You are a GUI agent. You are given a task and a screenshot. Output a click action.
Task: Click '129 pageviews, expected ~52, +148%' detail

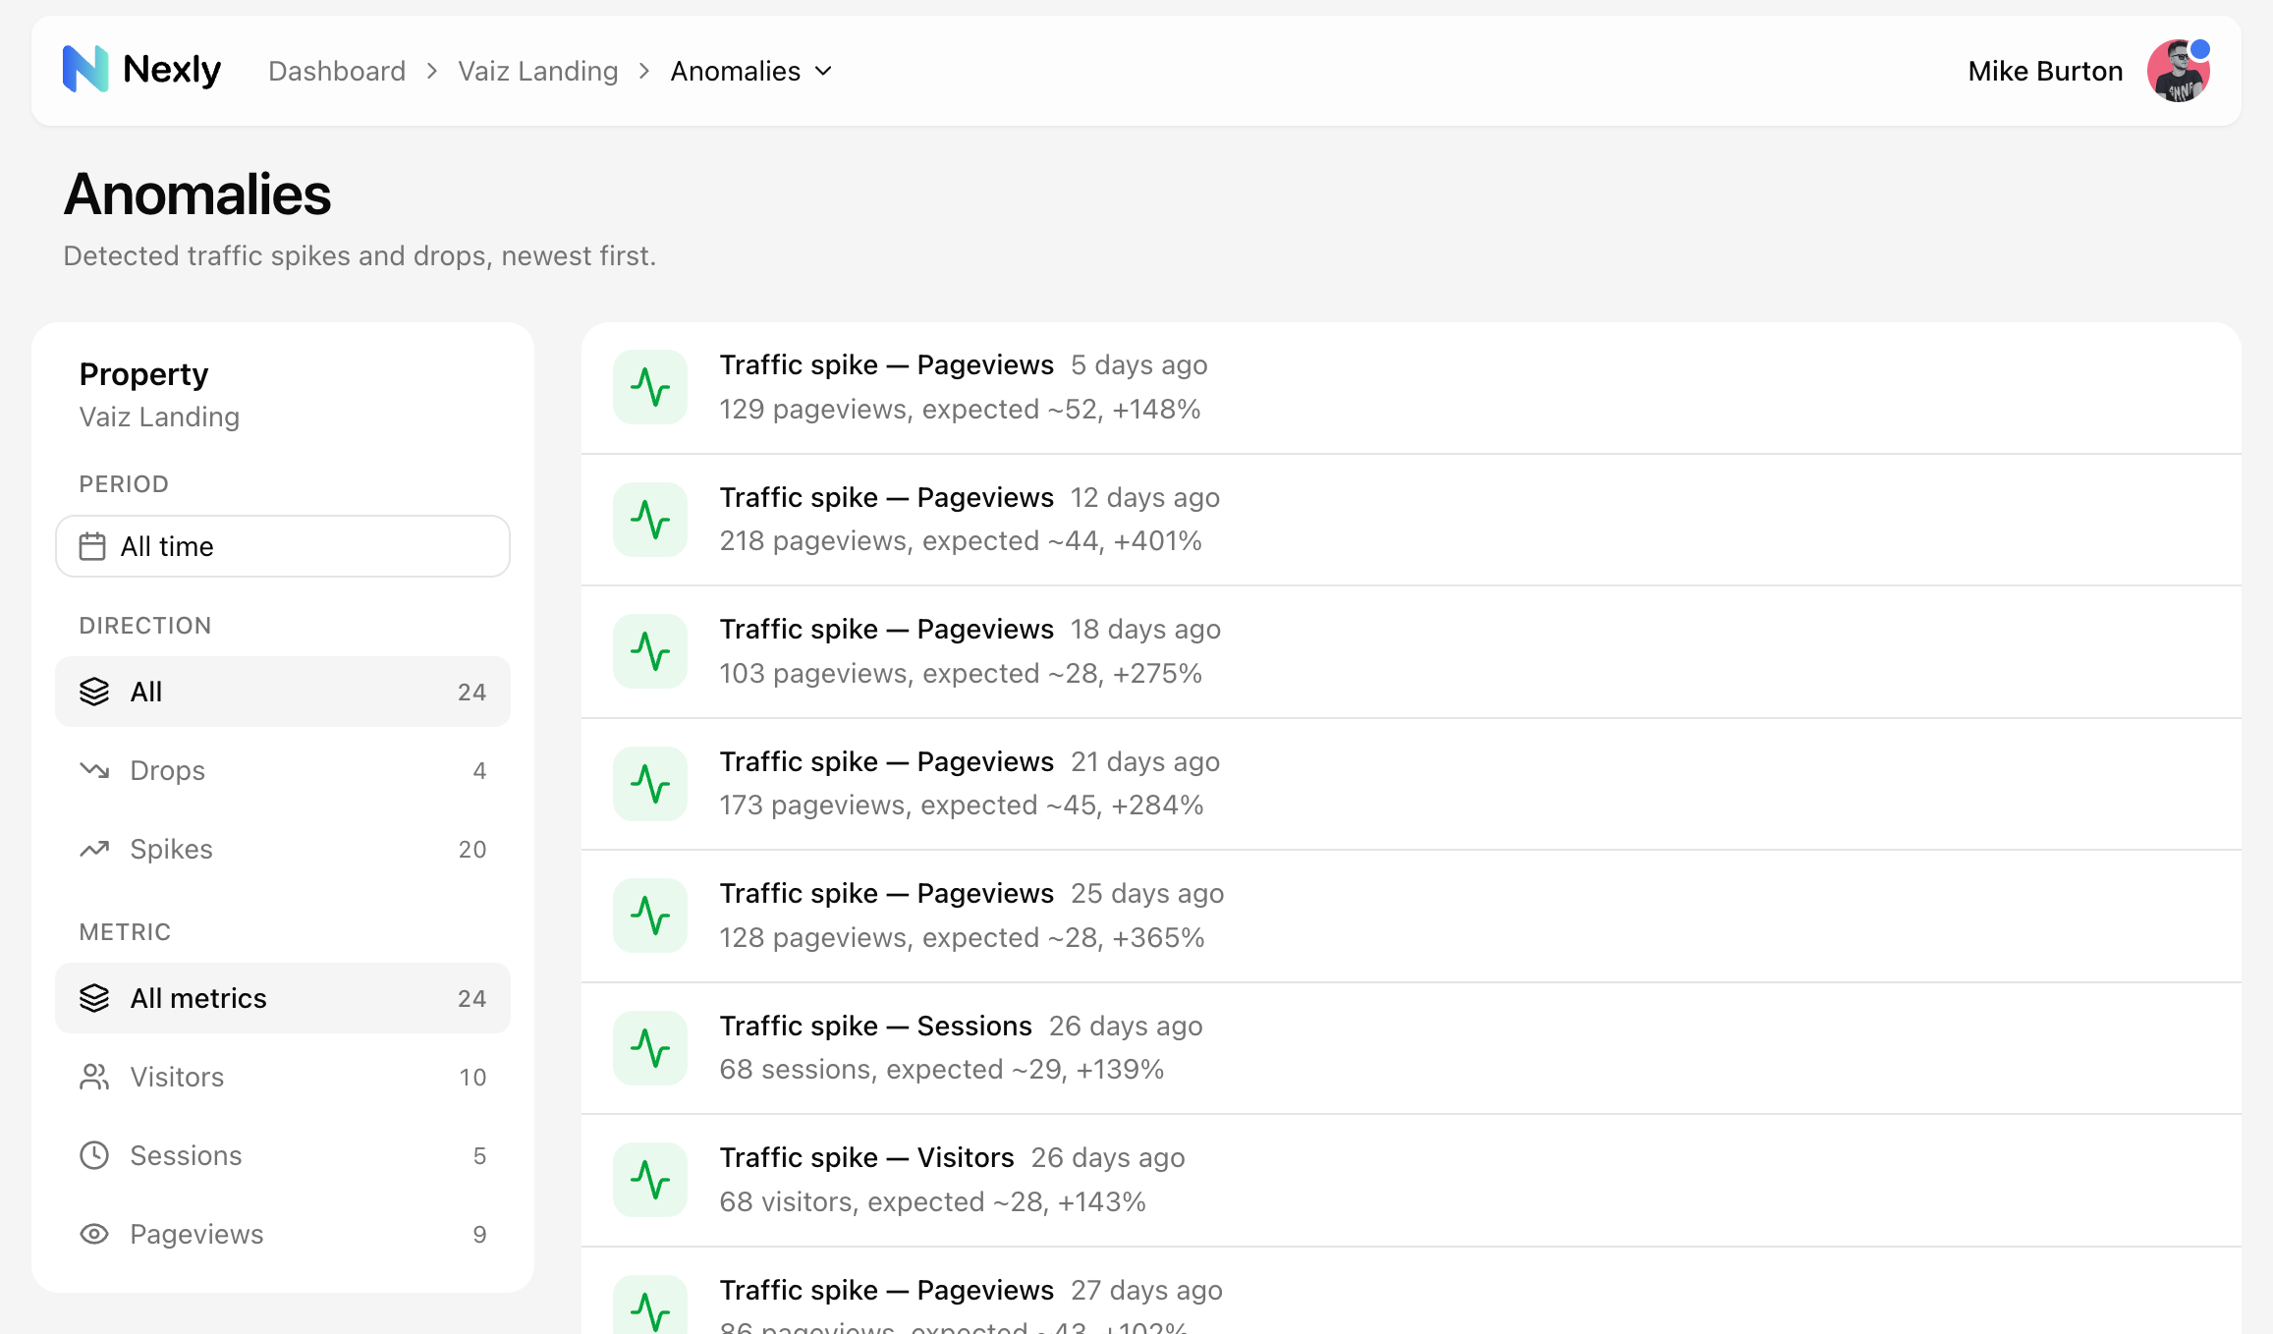(960, 409)
